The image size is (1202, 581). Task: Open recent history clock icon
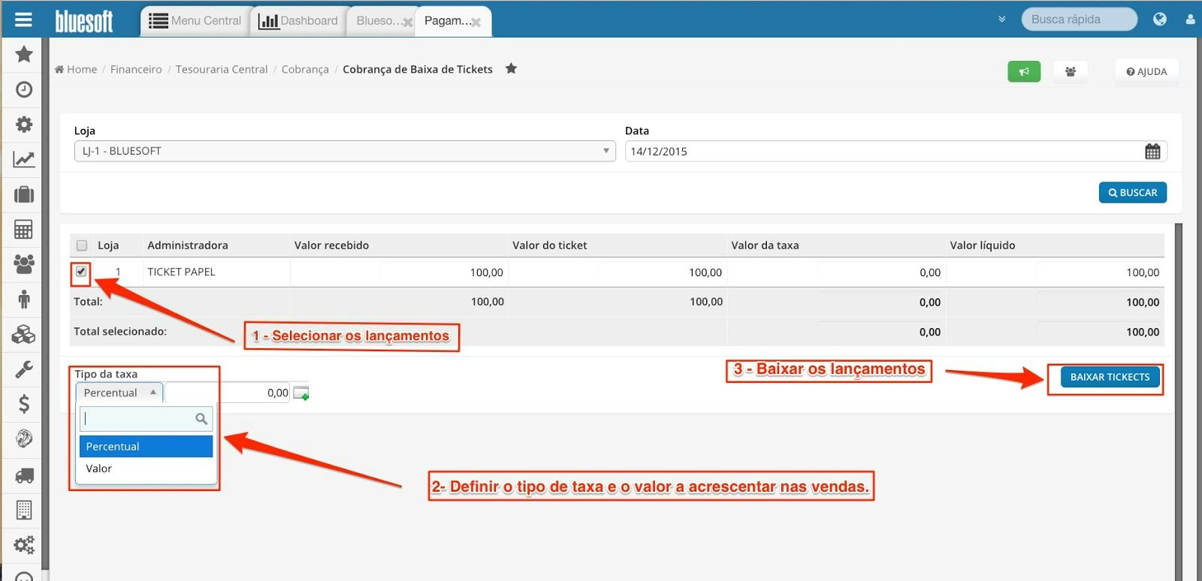pyautogui.click(x=24, y=89)
